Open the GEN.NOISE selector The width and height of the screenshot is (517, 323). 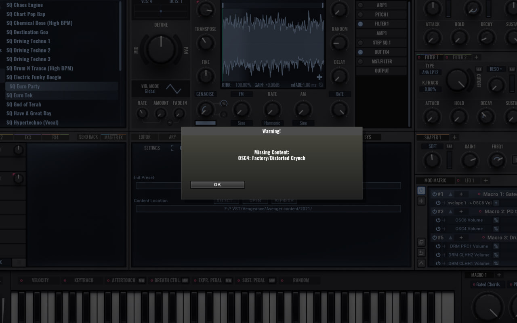[205, 94]
